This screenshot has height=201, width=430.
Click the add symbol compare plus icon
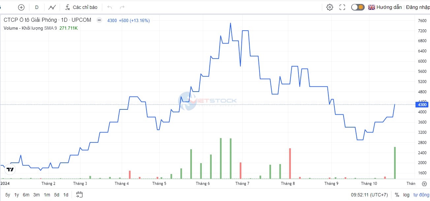point(21,7)
